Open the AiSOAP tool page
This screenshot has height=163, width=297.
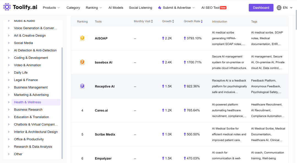click(x=101, y=38)
